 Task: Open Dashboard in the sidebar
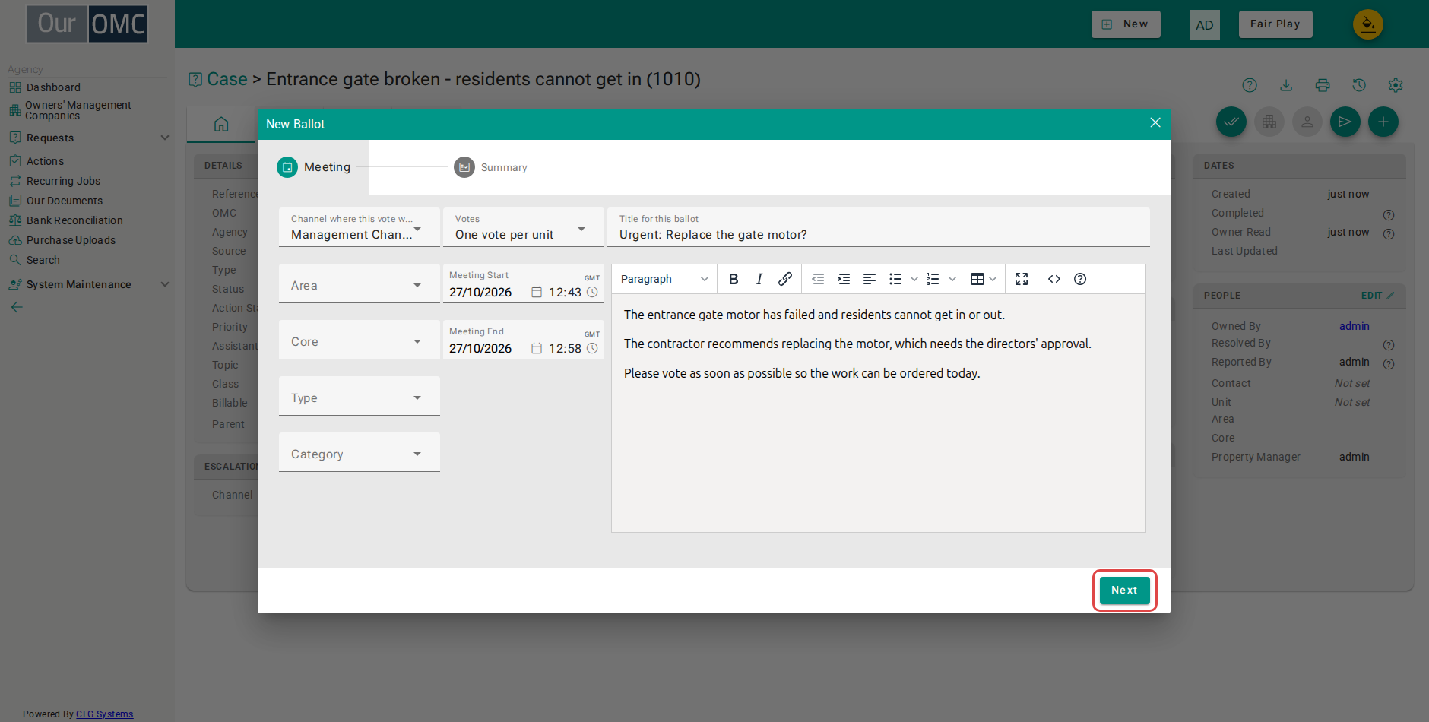click(53, 87)
